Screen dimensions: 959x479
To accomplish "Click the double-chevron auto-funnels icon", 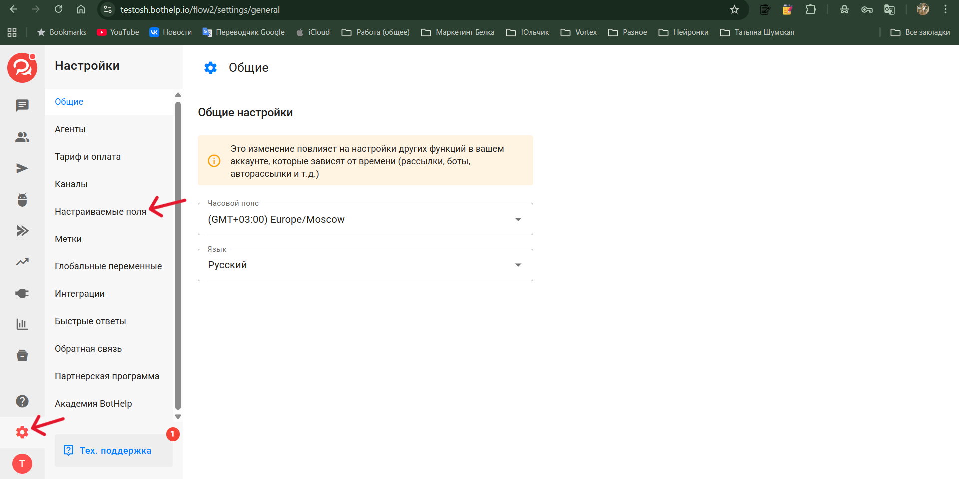I will pos(22,231).
